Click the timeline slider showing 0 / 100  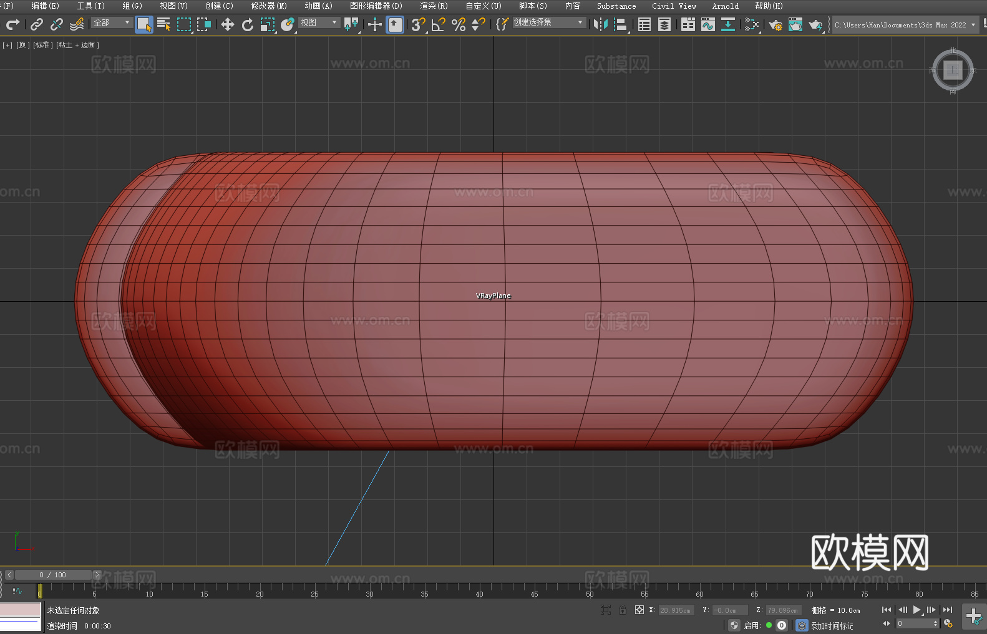[53, 575]
